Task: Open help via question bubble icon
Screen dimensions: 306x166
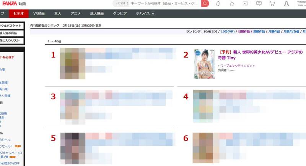Action: coord(259,3)
